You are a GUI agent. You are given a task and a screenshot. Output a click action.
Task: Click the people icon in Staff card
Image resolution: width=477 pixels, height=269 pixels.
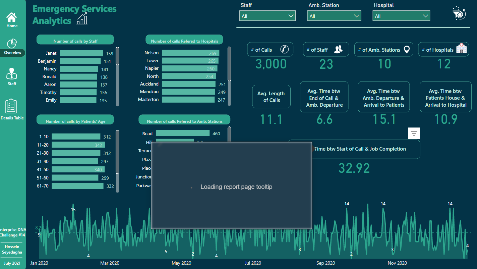tap(339, 50)
